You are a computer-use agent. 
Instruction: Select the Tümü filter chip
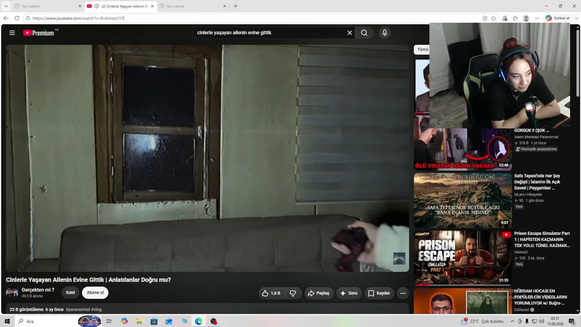point(423,50)
